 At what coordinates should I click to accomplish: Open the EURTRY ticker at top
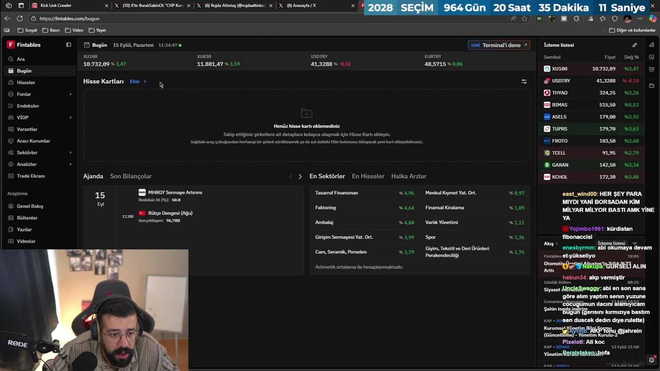click(x=444, y=61)
